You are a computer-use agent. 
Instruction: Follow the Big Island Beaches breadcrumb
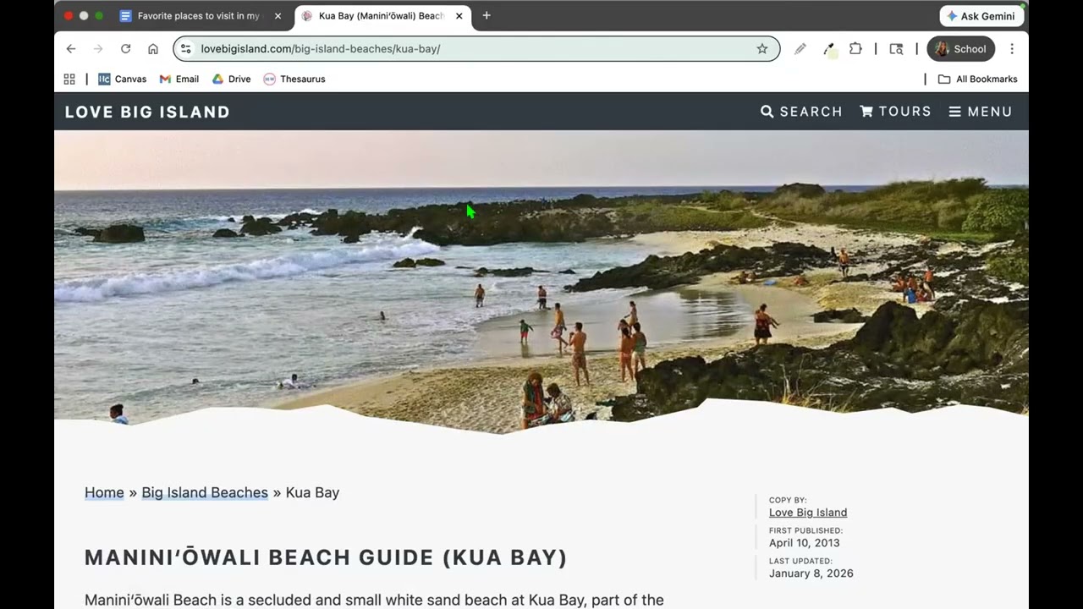click(205, 492)
